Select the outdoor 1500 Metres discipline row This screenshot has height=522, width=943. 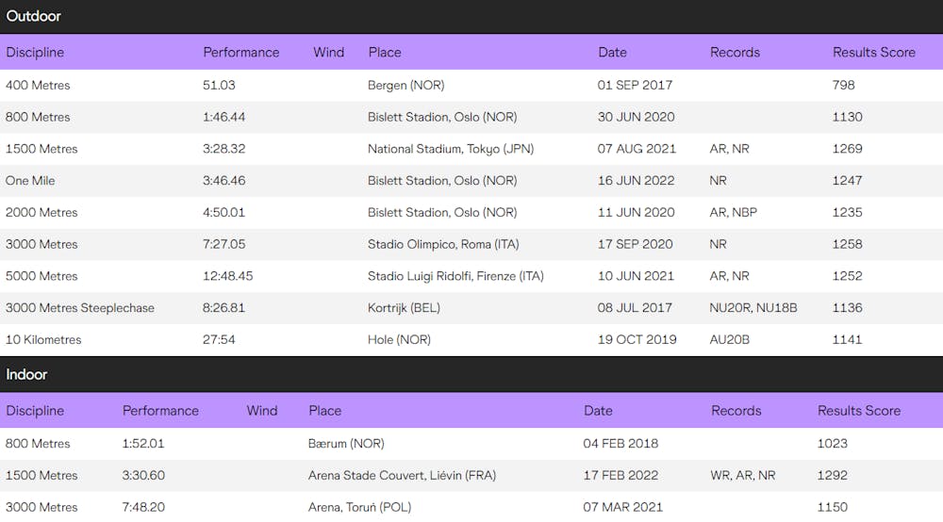[41, 149]
